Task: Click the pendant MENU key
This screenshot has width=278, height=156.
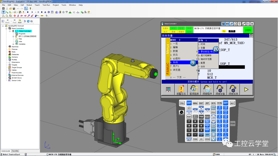Action: pyautogui.click(x=195, y=103)
